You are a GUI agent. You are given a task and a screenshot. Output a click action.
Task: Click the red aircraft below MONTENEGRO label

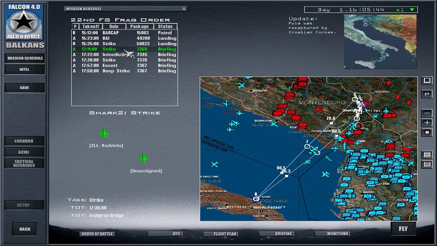coord(319,110)
